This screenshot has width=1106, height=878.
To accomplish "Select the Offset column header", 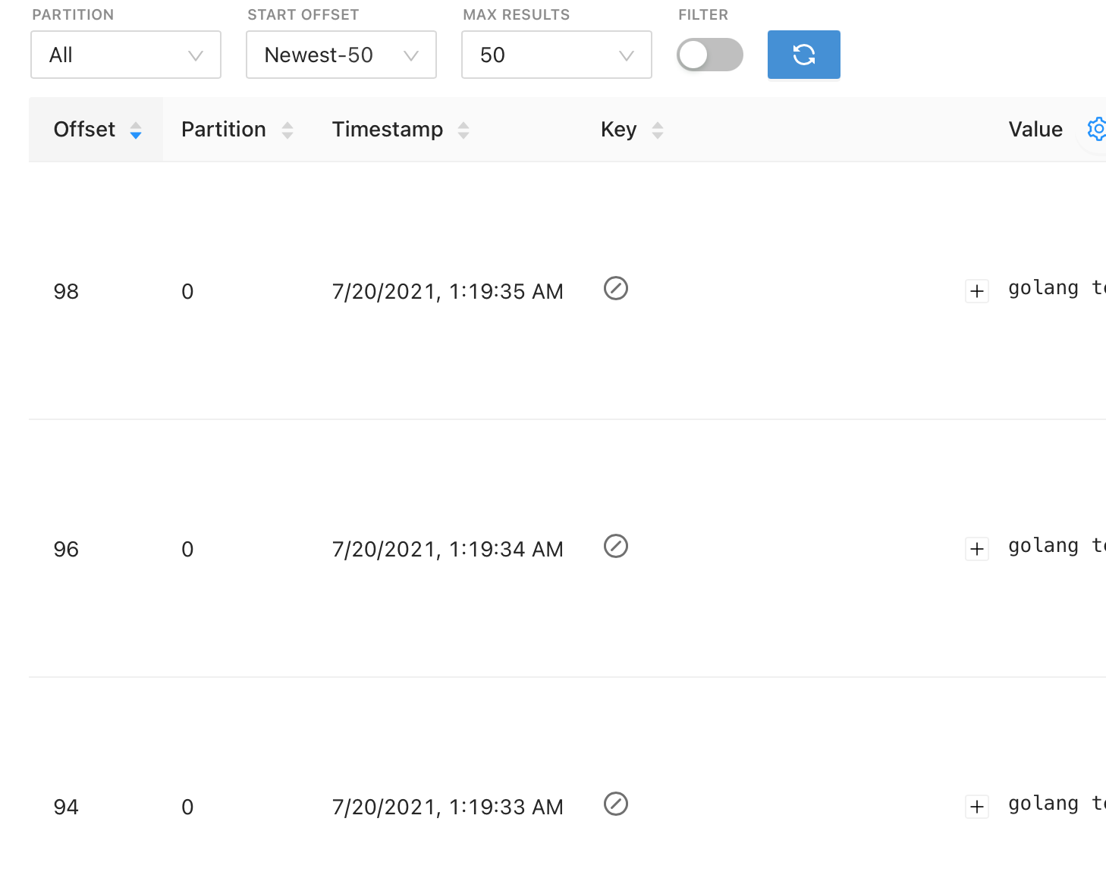I will pos(85,130).
